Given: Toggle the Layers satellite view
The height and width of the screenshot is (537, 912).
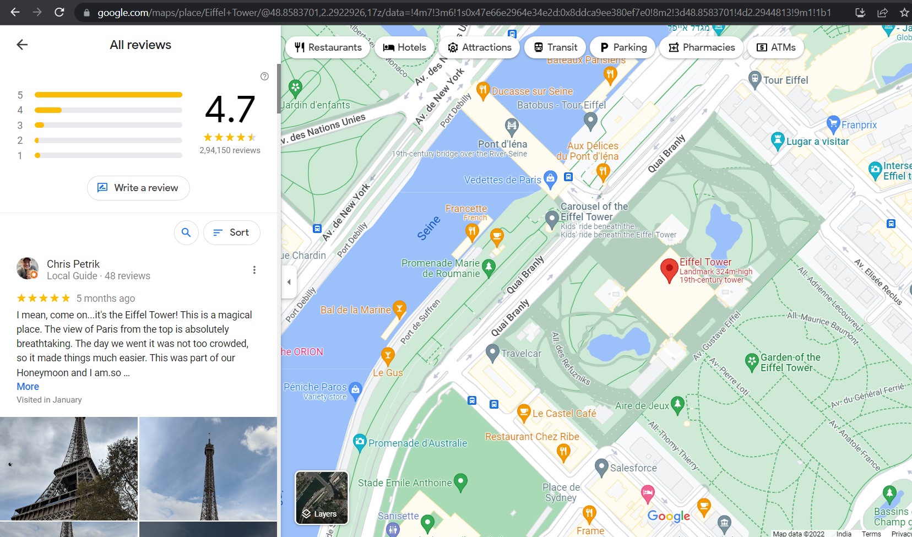Looking at the screenshot, I should (x=322, y=497).
